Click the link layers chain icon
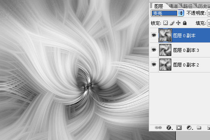This screenshot has height=140, width=210. coord(158,128)
